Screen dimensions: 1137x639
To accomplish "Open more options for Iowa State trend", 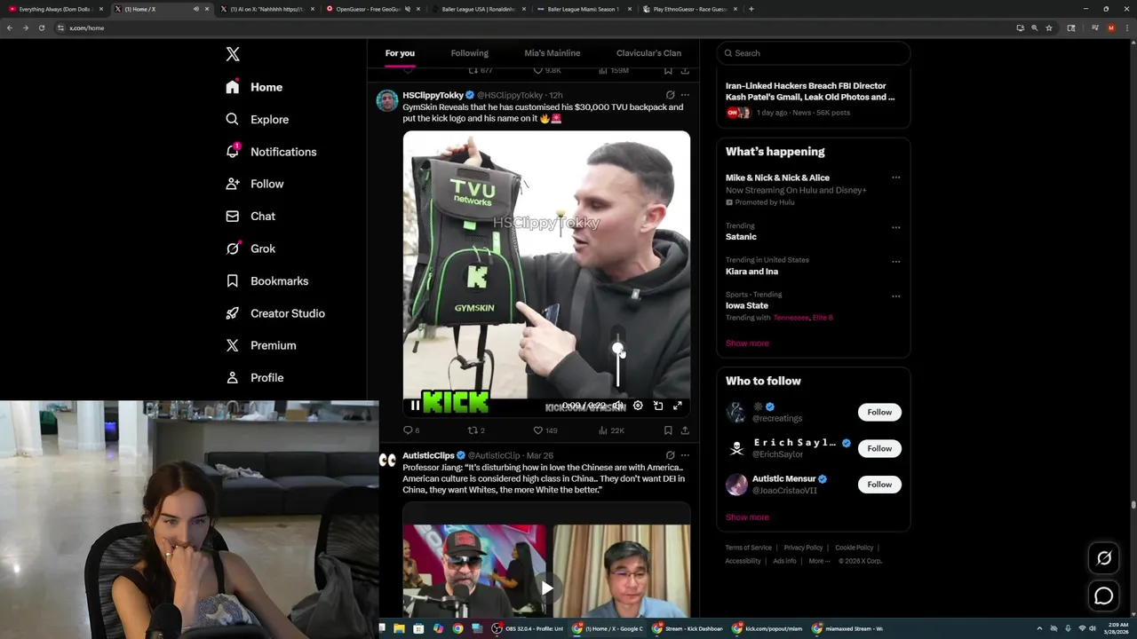I will coord(895,296).
